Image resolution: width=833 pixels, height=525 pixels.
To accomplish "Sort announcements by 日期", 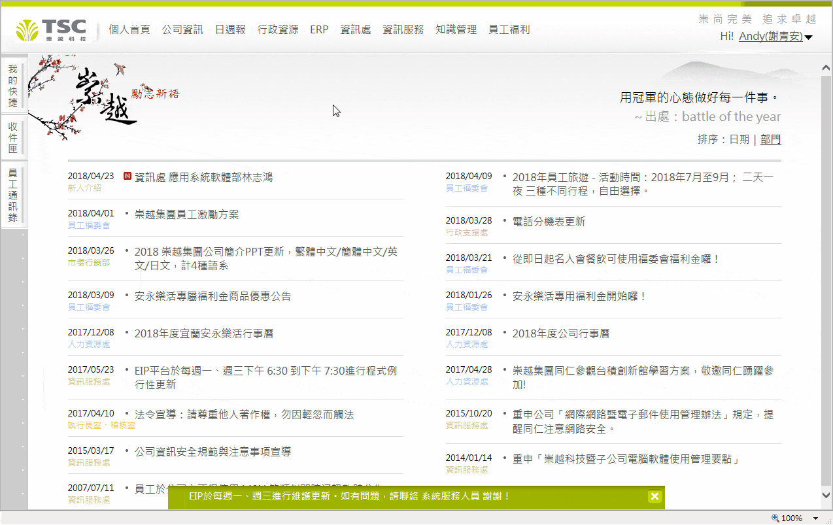I will [739, 139].
